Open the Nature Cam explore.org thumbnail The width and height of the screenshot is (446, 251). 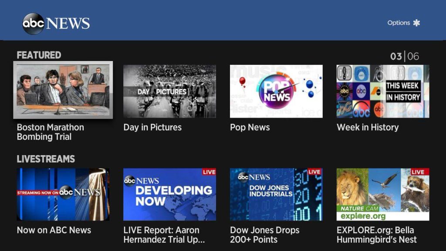pyautogui.click(x=383, y=194)
